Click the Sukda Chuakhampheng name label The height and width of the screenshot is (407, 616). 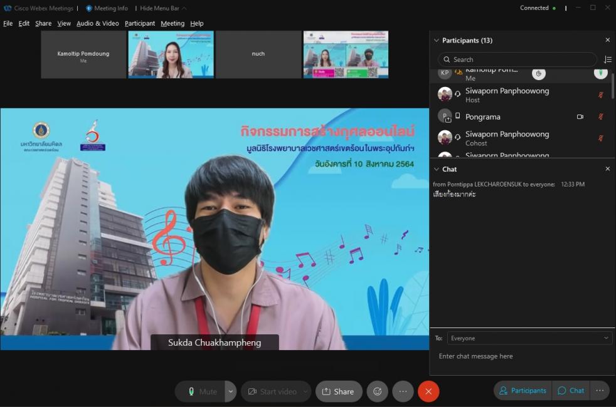tap(215, 343)
